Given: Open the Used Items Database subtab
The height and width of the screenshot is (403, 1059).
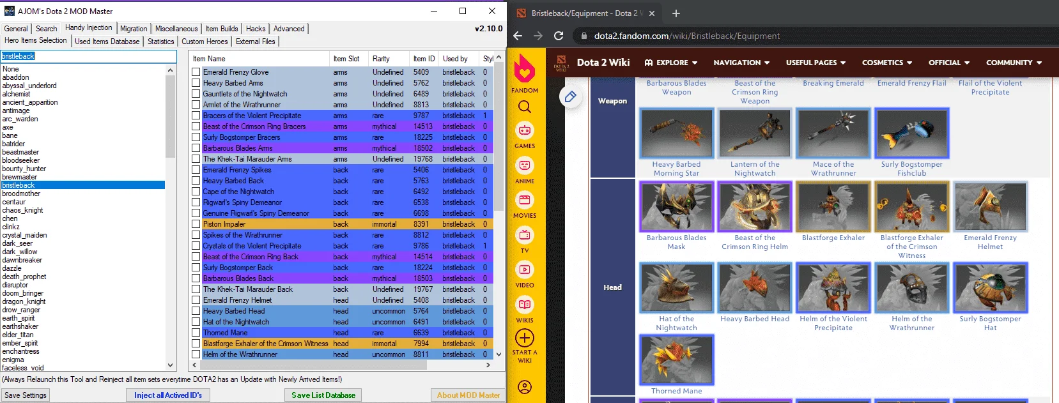Looking at the screenshot, I should coord(107,42).
